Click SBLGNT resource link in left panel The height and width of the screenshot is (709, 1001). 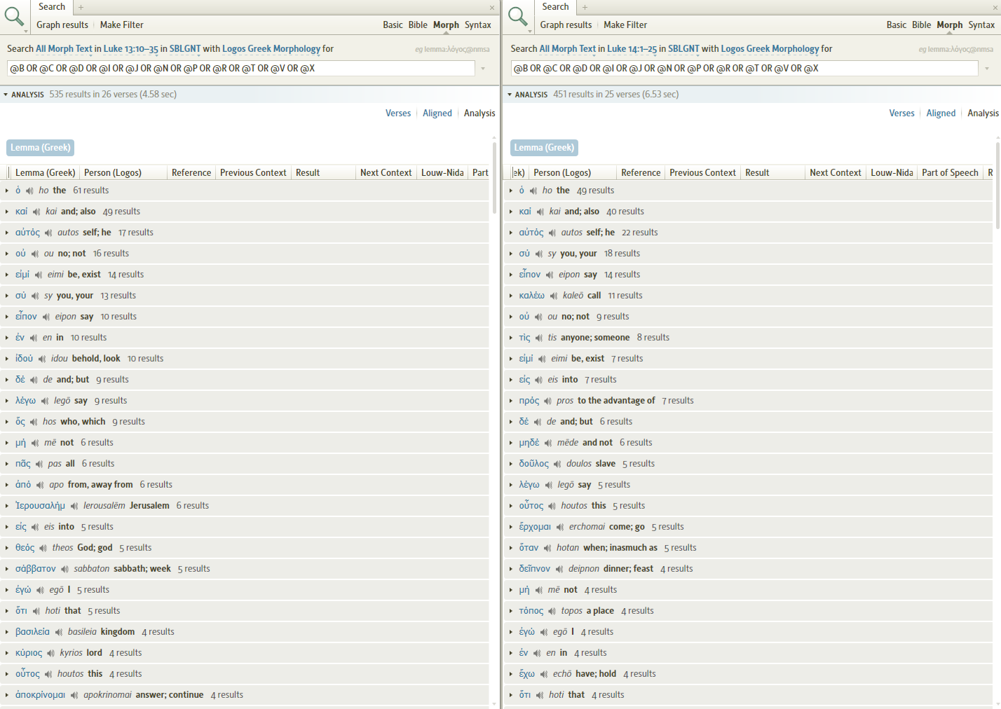(185, 49)
